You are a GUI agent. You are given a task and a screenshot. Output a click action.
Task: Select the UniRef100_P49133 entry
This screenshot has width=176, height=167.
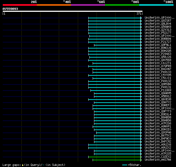(x=158, y=72)
